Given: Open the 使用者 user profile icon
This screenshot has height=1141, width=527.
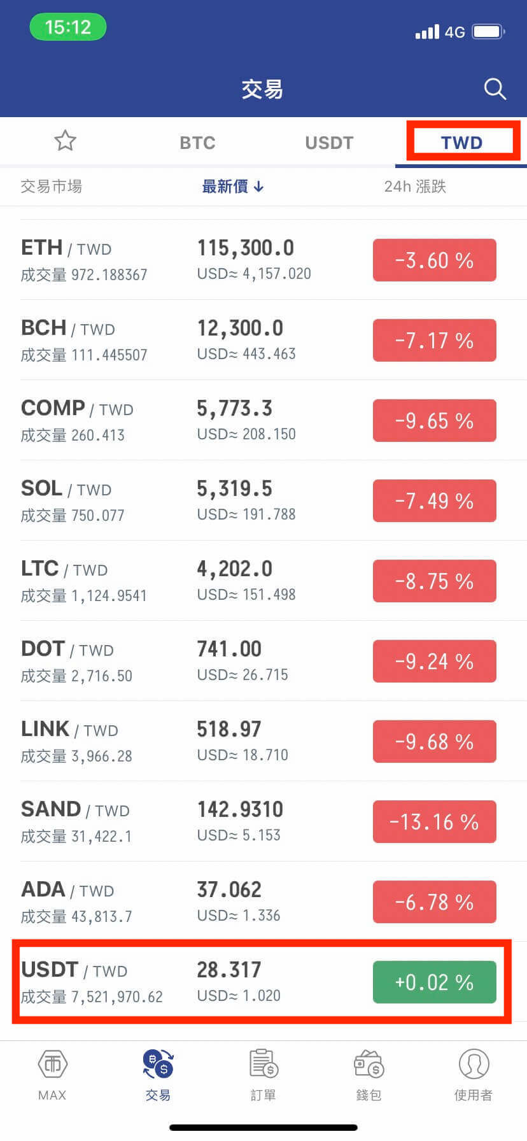Looking at the screenshot, I should coord(474,1076).
